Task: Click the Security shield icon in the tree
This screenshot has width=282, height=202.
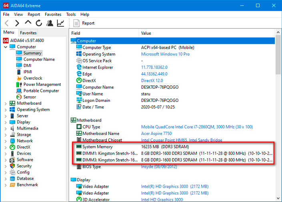Action: [x=12, y=166]
